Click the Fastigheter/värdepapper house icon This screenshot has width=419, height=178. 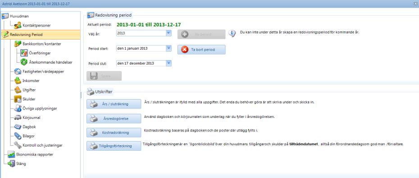(18, 71)
